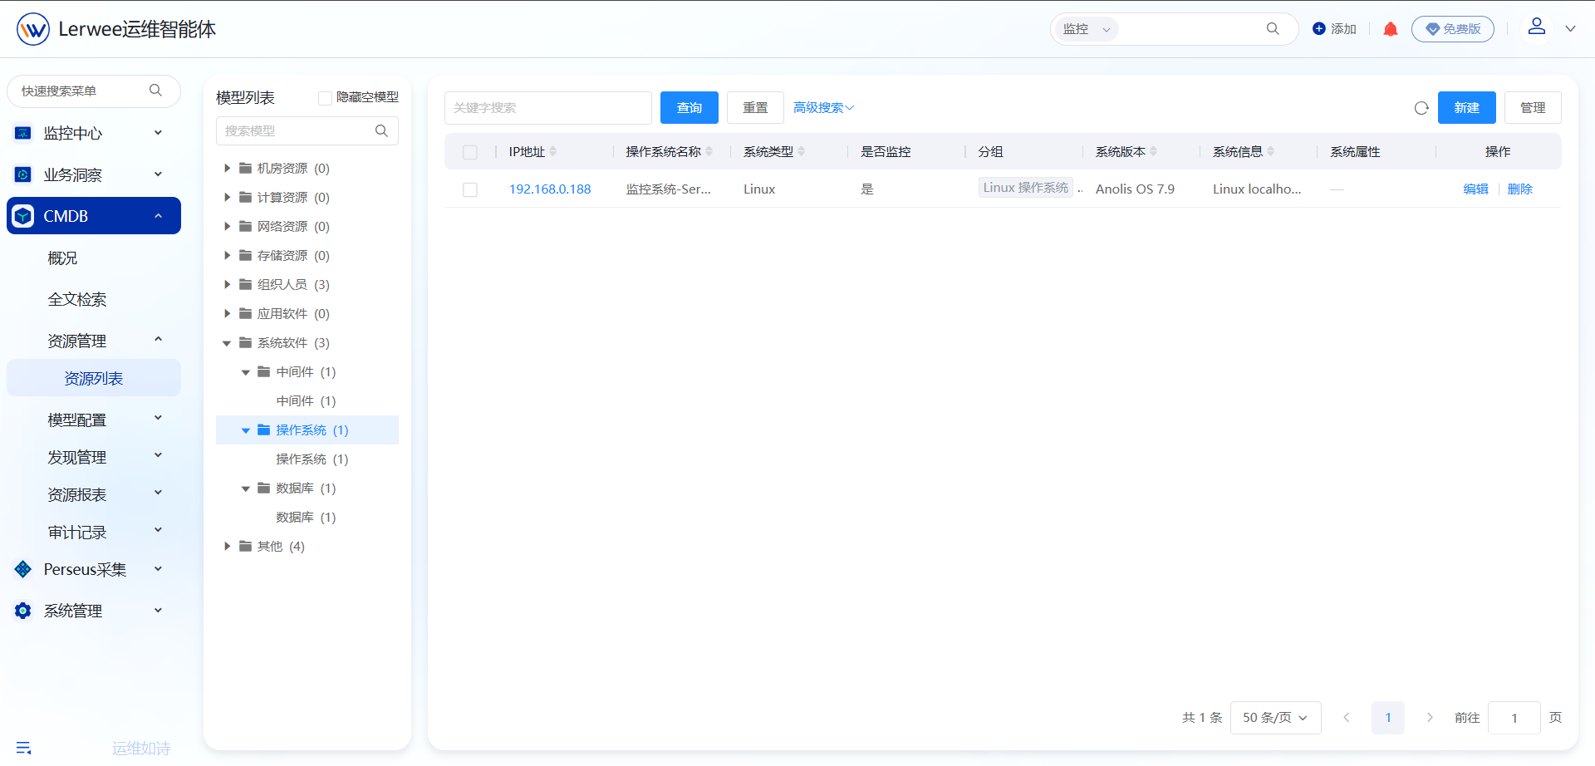Open the user account dropdown arrow
This screenshot has height=766, width=1595.
coord(1570,28)
